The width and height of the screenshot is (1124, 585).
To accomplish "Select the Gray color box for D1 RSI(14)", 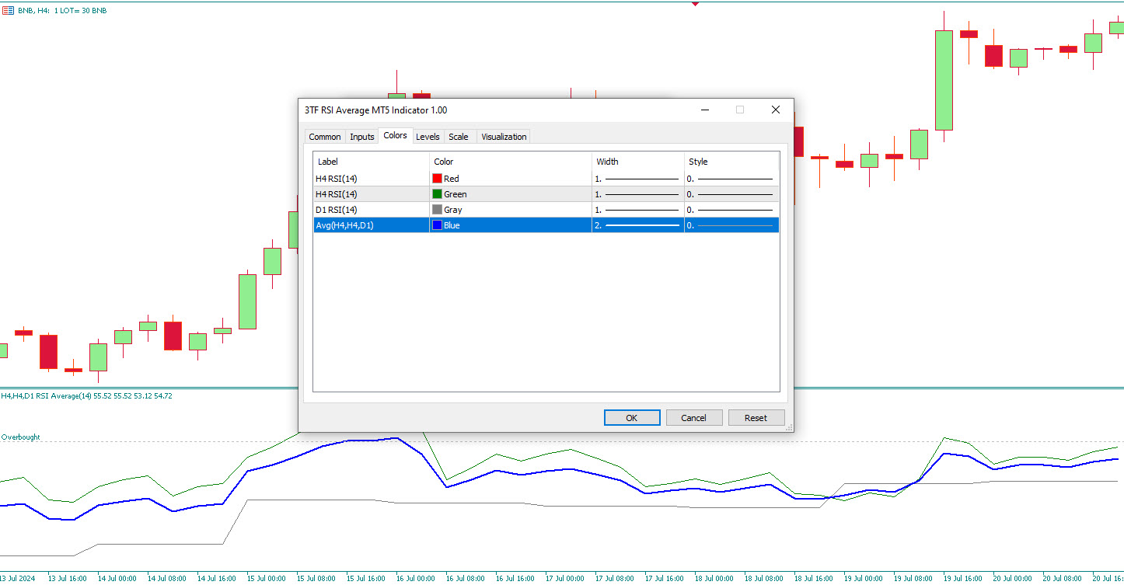I will click(x=438, y=209).
